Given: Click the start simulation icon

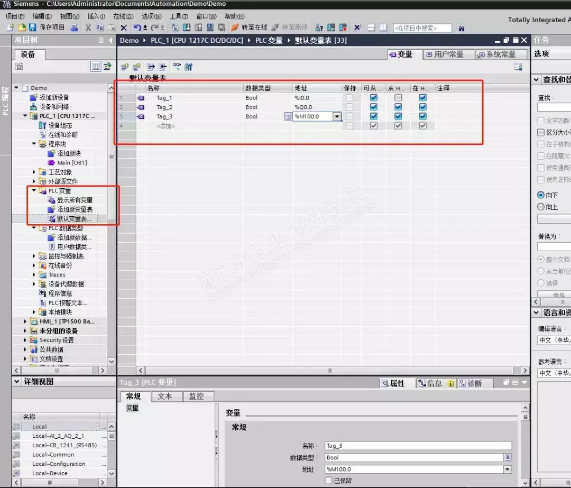Looking at the screenshot, I should (x=210, y=27).
